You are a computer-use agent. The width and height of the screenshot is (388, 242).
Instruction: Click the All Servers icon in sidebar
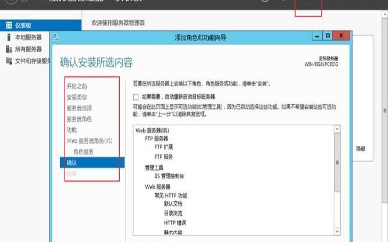[9, 49]
